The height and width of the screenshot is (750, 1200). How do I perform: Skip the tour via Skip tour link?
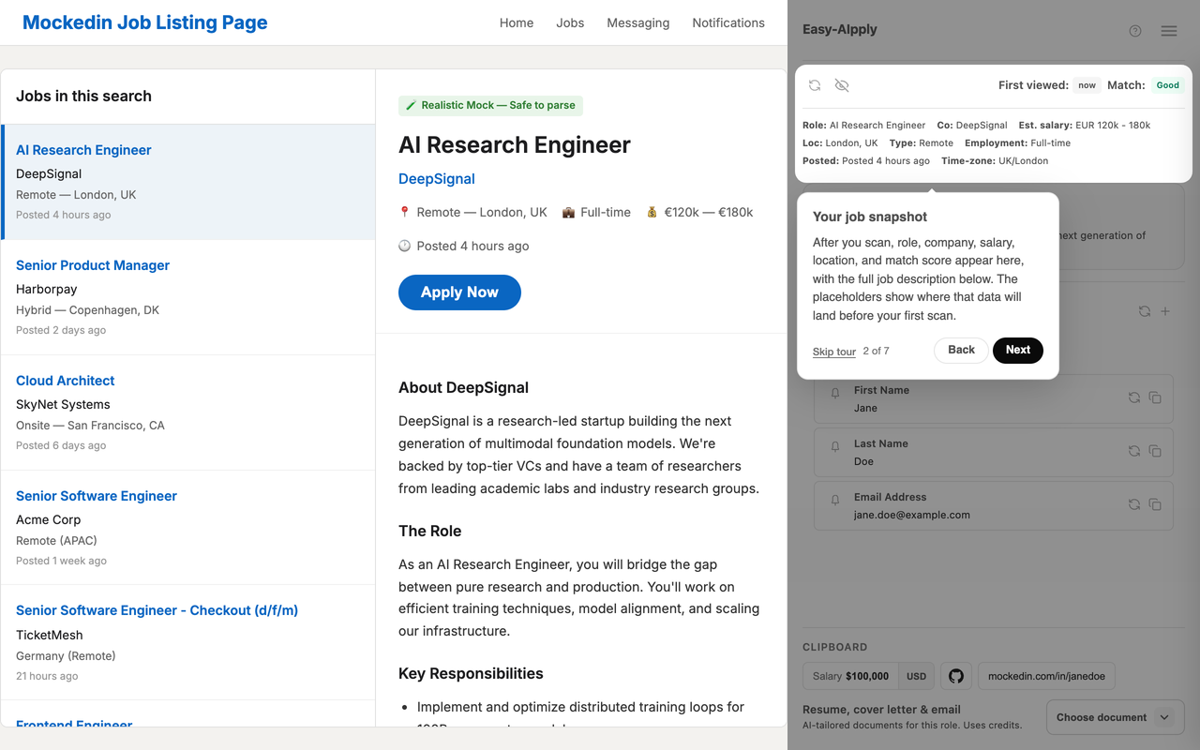tap(834, 352)
